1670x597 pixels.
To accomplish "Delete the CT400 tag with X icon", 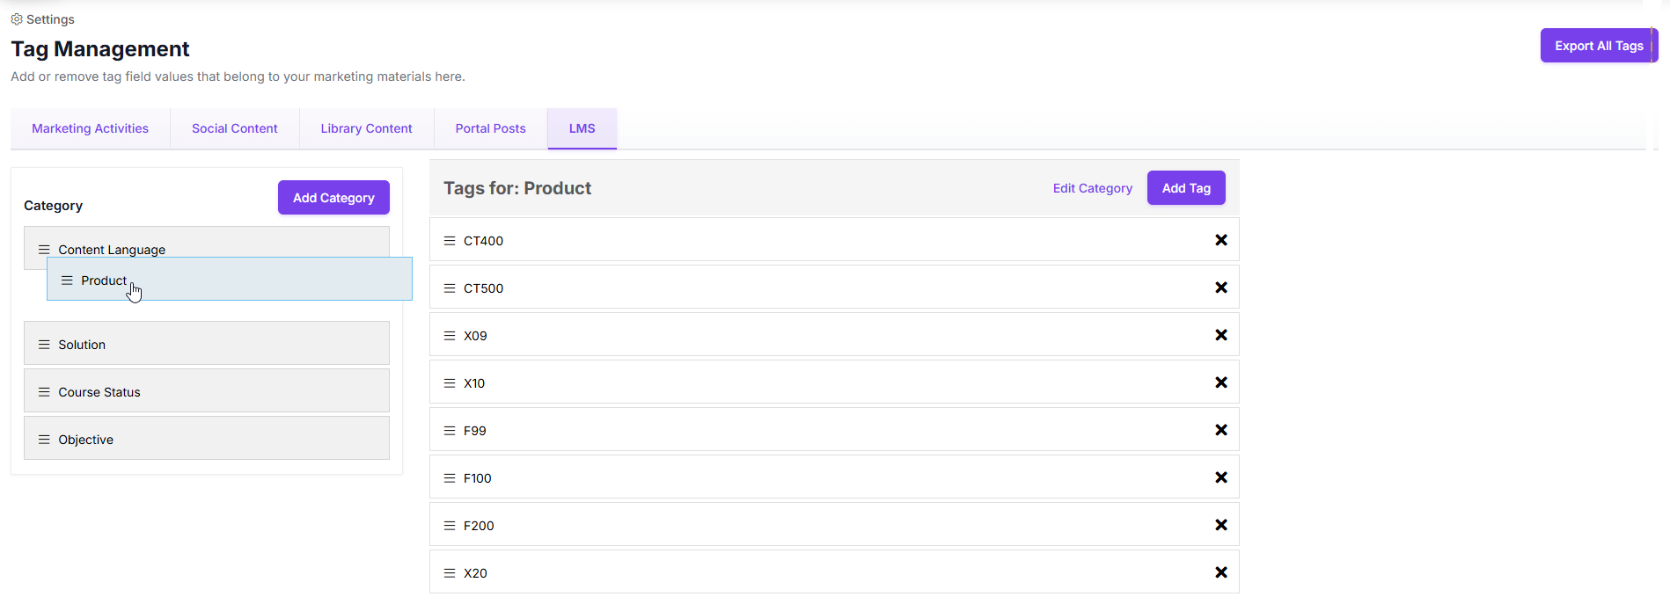I will coord(1220,240).
